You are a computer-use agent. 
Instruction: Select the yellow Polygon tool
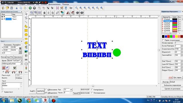click(26, 43)
